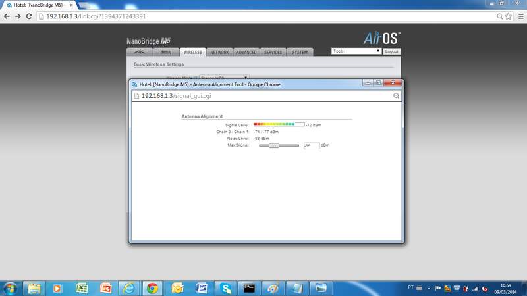The image size is (527, 296).
Task: Open the SERVICES tab
Action: [273, 52]
